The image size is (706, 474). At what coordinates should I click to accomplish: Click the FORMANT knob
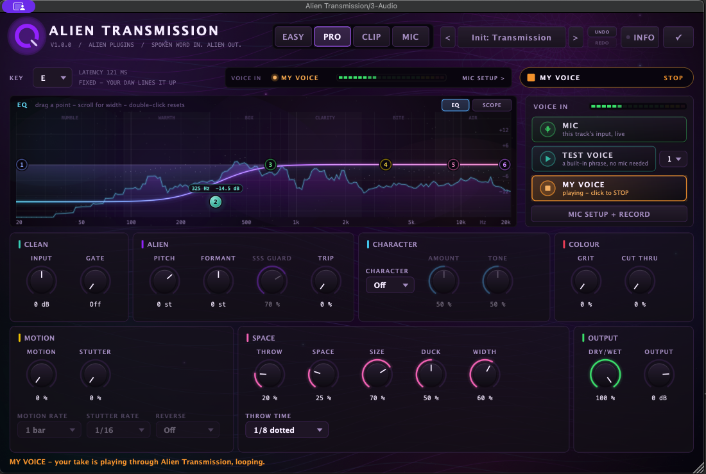(x=218, y=281)
